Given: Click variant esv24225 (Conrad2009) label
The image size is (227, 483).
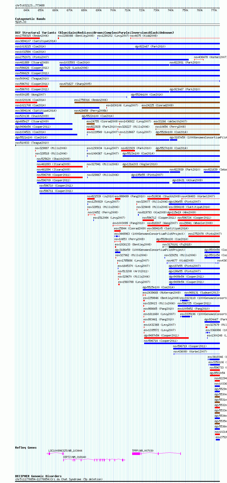Looking at the screenshot, I should (x=158, y=106).
